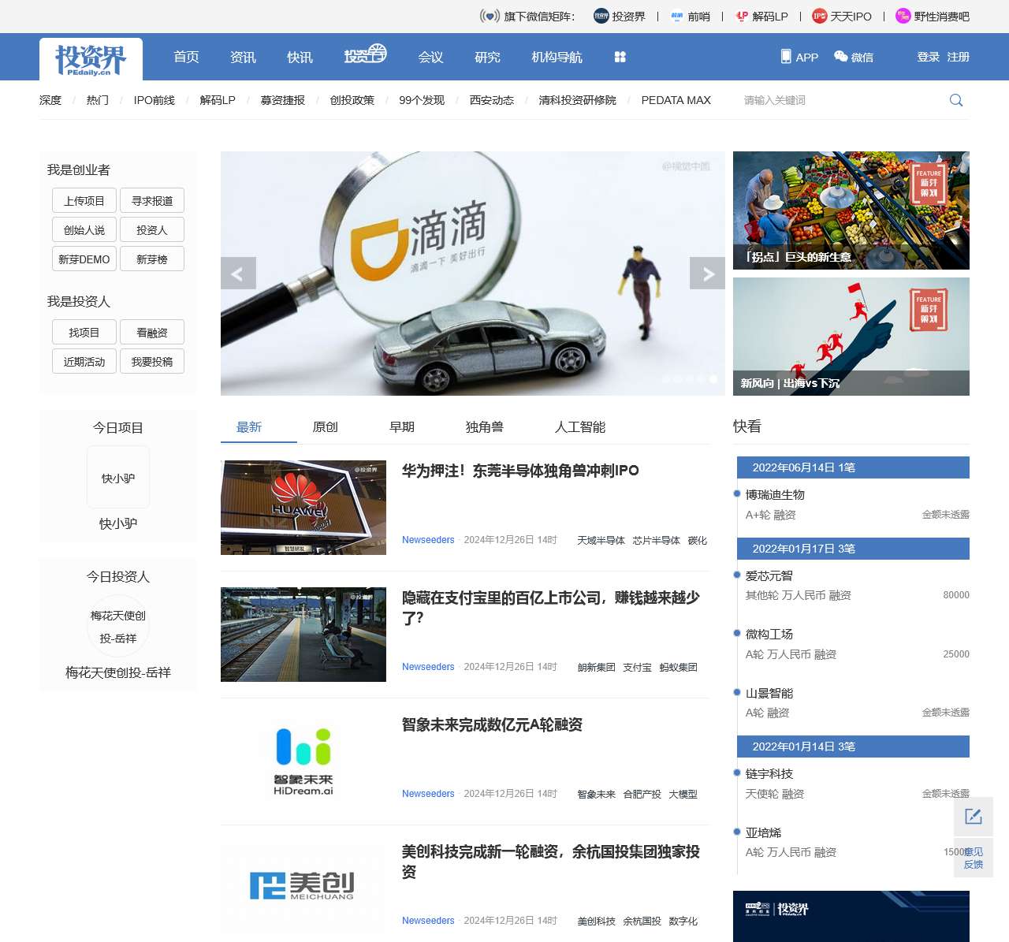Click the 天域半导体 tag
Viewport: 1009px width, 942px height.
click(601, 540)
